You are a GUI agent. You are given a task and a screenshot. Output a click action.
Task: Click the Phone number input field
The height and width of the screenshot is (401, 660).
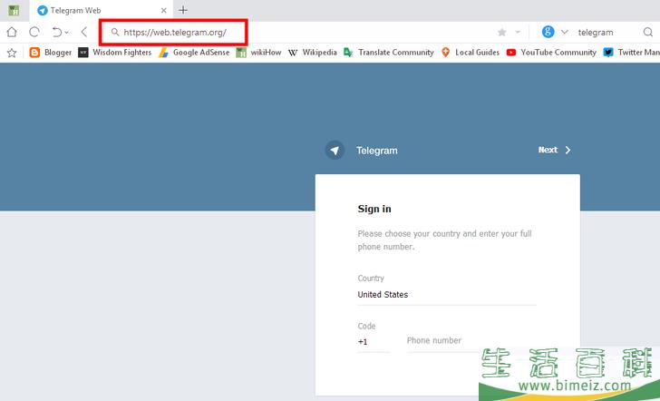coord(471,340)
